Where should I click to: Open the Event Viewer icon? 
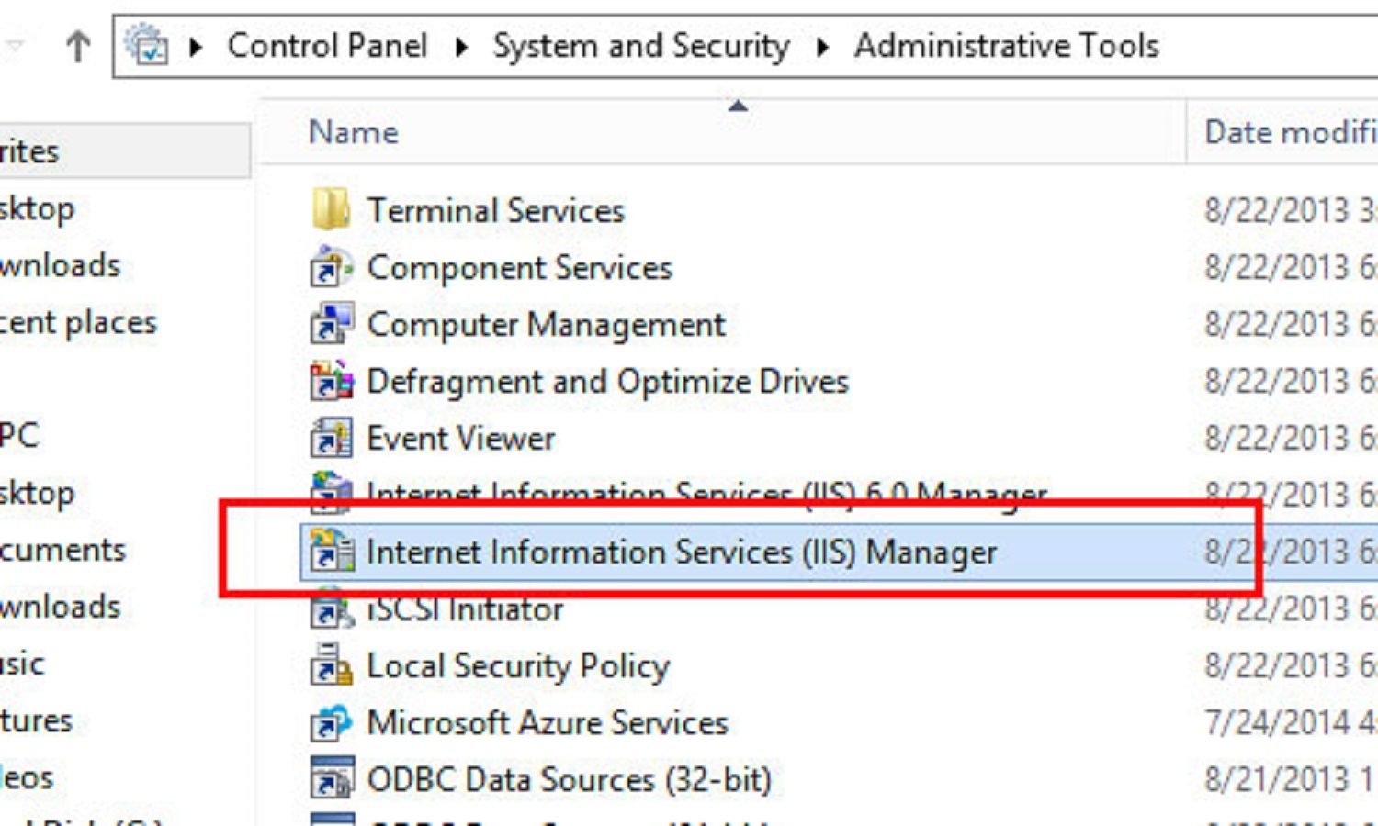331,438
